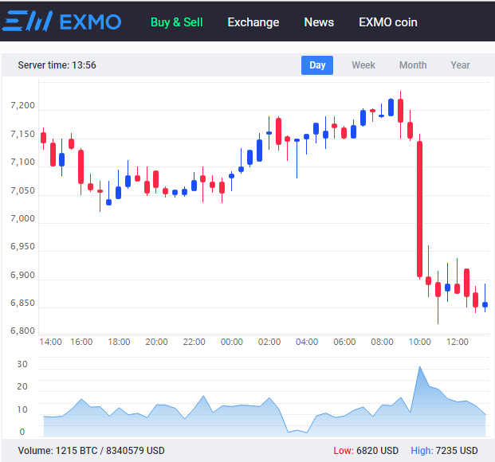Click the Server time label
Screen dimensions: 495x462
[x=57, y=65]
